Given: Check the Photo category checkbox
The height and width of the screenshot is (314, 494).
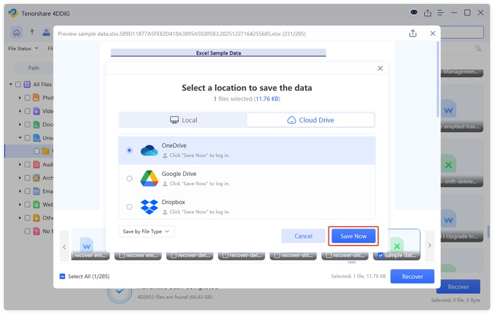Looking at the screenshot, I should (28, 98).
